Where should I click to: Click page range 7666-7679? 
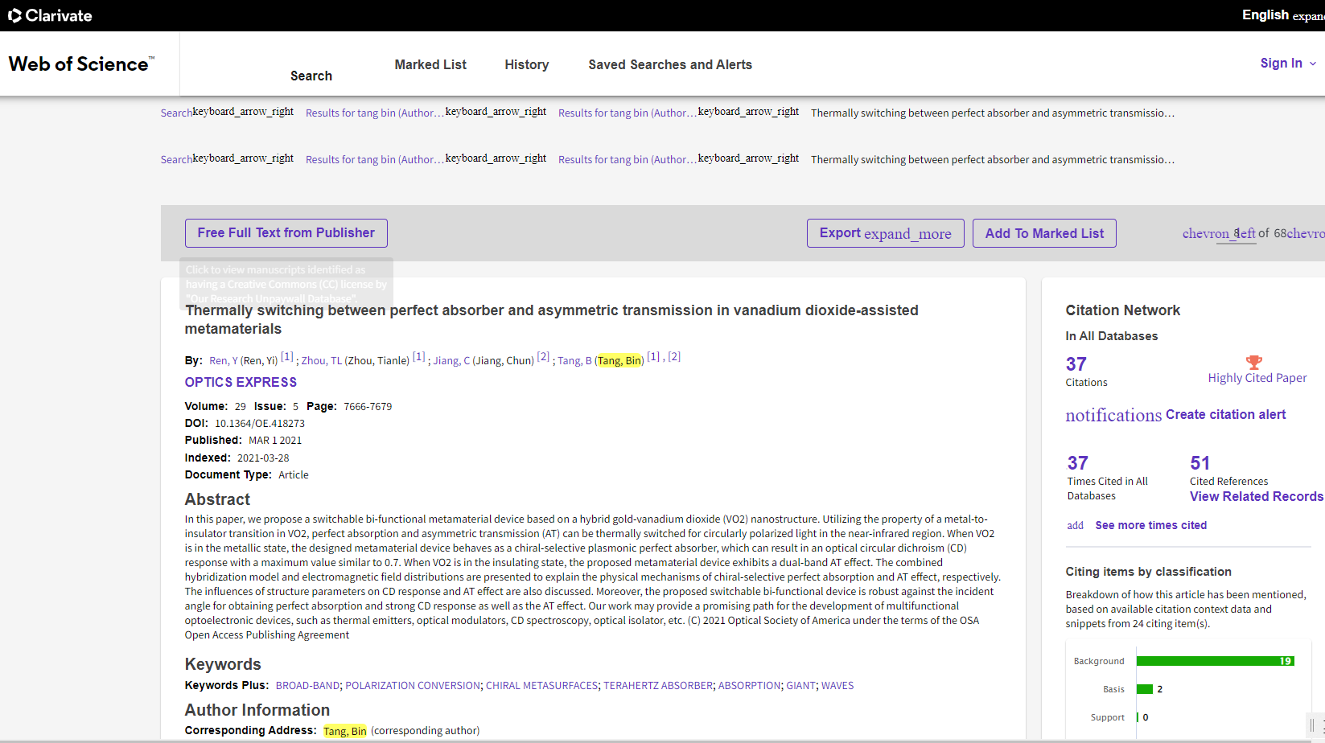coord(368,407)
